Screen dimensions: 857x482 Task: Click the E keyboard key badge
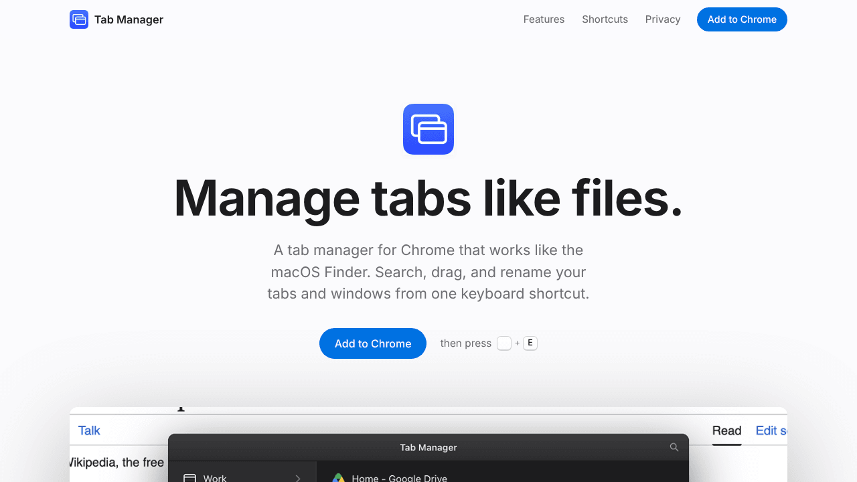530,343
